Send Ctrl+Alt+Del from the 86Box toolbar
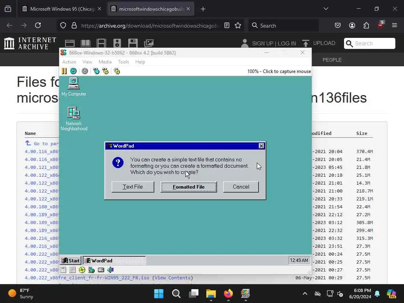The image size is (404, 303). (x=96, y=71)
